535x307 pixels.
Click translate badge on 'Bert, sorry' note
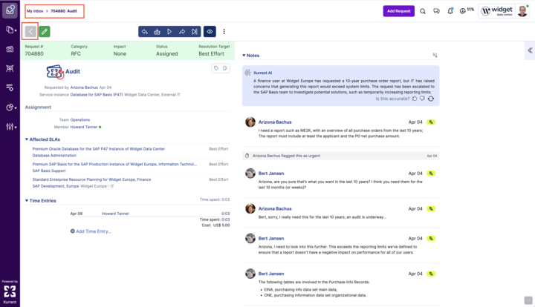[431, 208]
